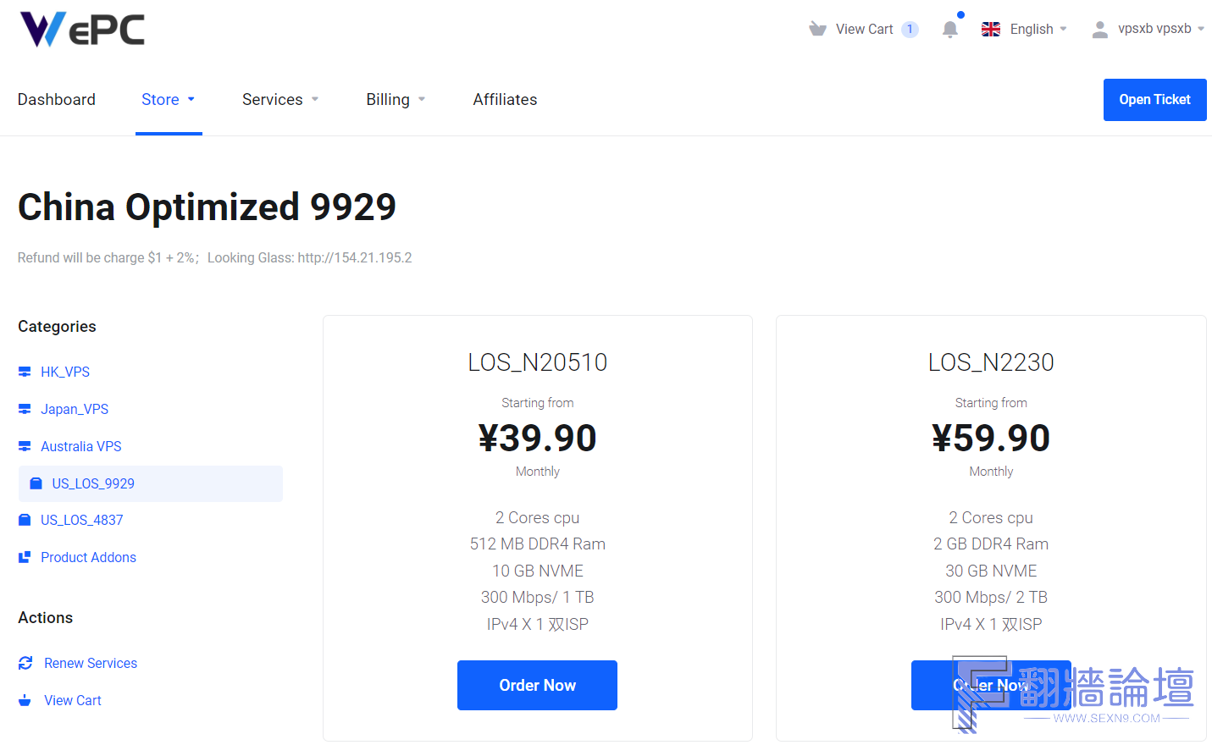Open the notifications bell icon
This screenshot has width=1212, height=745.
[950, 30]
